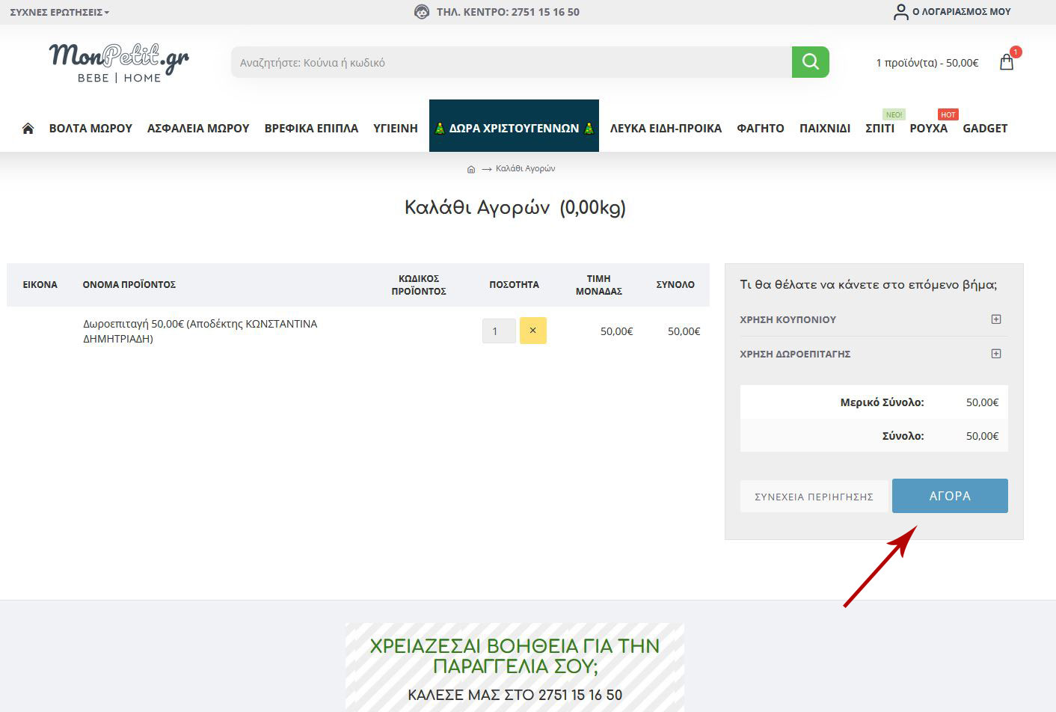
Task: Open the user account icon
Action: [900, 12]
